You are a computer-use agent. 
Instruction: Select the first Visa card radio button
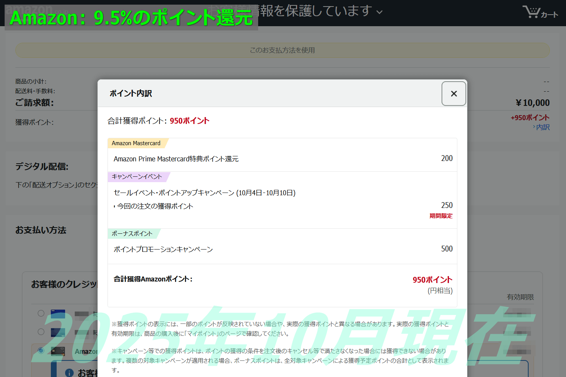click(x=41, y=313)
